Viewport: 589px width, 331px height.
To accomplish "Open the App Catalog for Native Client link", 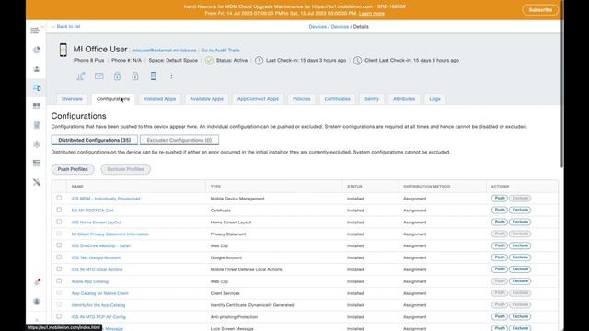I will (100, 293).
